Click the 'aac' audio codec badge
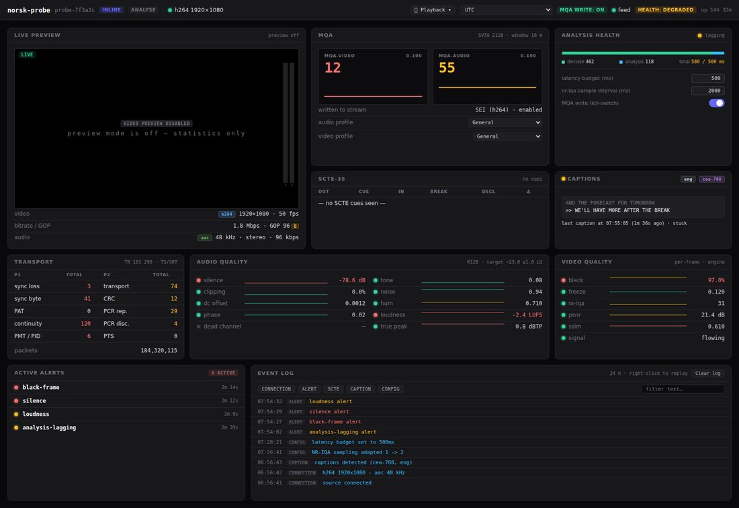 [204, 237]
